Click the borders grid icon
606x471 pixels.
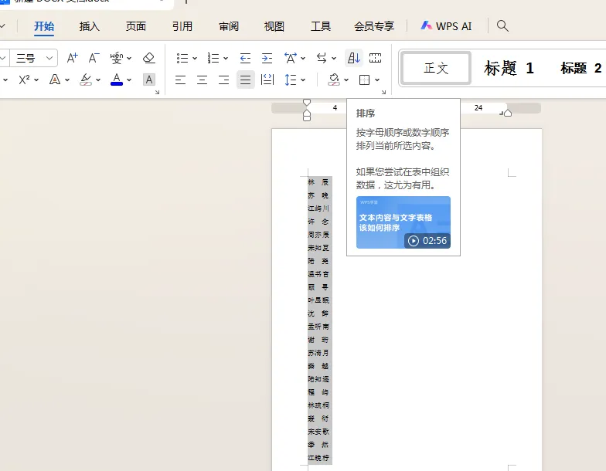(364, 80)
